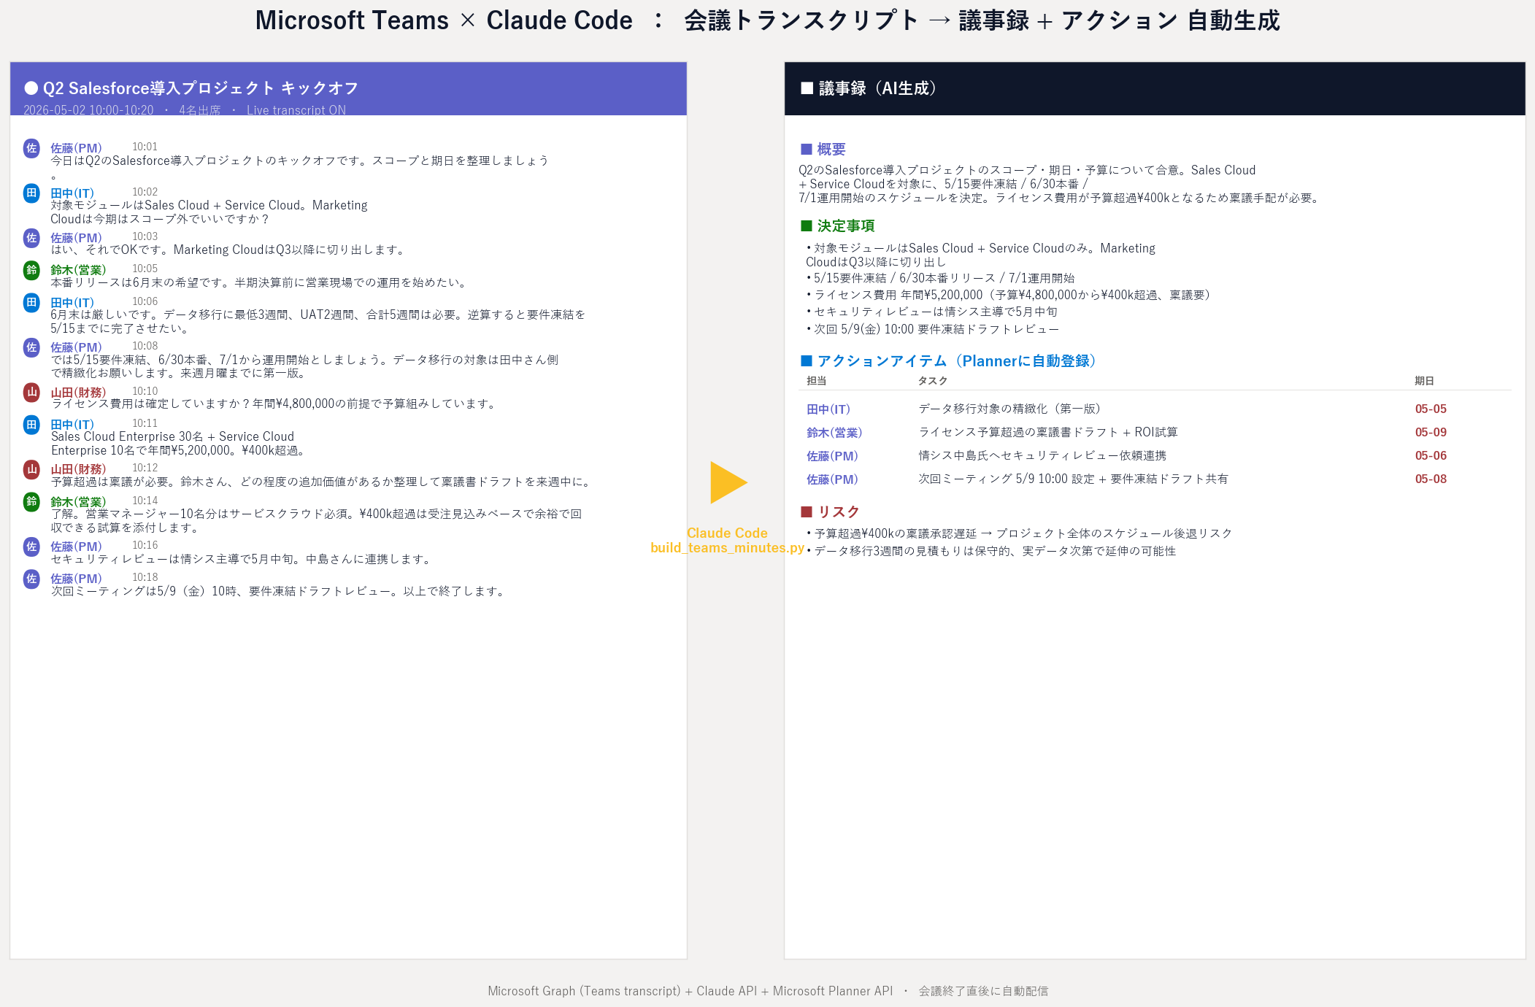The height and width of the screenshot is (1007, 1535).
Task: Click assignee 鈴木(営業) in the action items table
Action: tap(834, 433)
